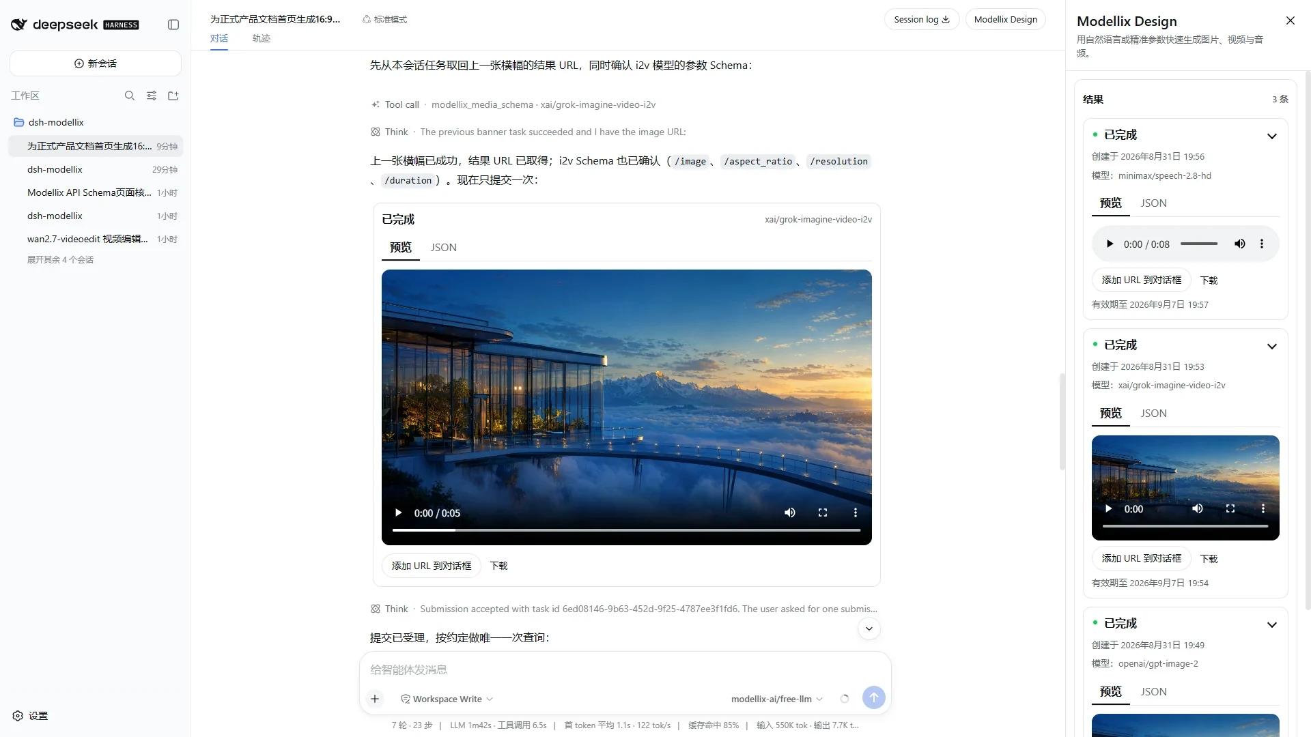Click Tool call sparkle icon
Screen dimensions: 1311x737
pyautogui.click(x=376, y=104)
